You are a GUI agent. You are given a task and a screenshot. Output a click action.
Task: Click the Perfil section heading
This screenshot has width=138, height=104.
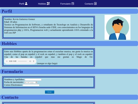click(7, 11)
